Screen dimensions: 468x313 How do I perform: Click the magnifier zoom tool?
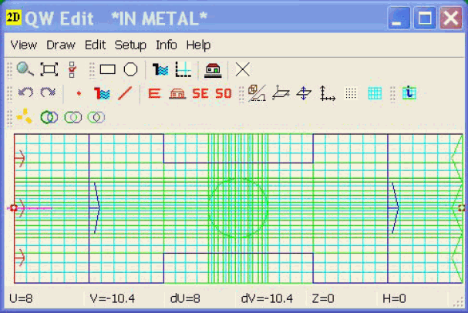25,69
